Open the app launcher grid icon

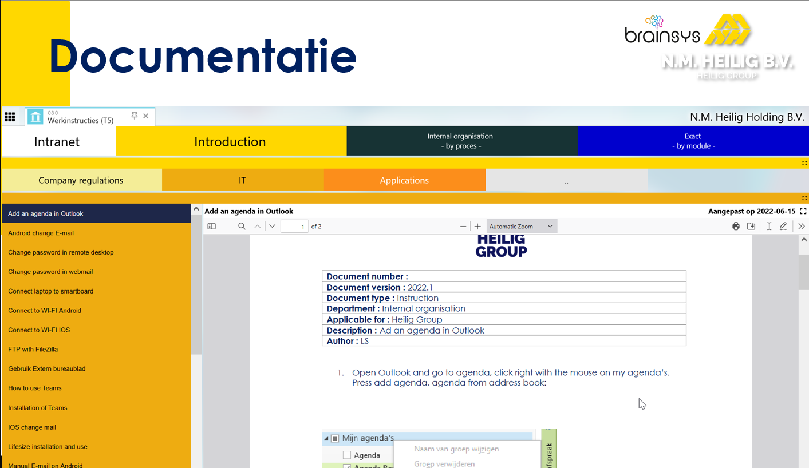10,116
